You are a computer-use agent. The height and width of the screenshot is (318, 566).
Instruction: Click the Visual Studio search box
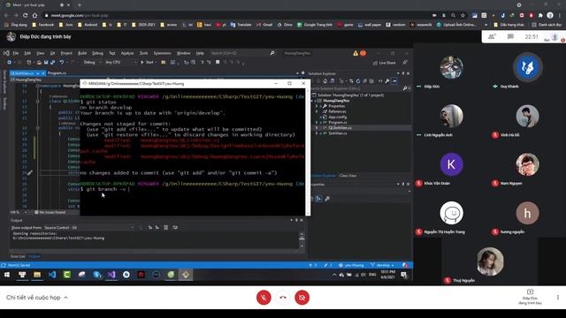242,53
